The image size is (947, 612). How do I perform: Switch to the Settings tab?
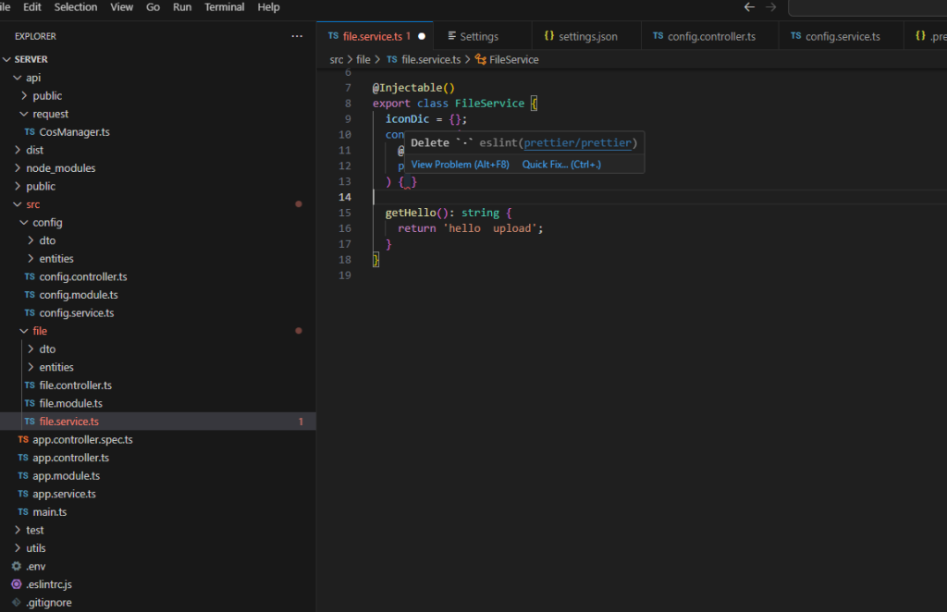click(482, 35)
